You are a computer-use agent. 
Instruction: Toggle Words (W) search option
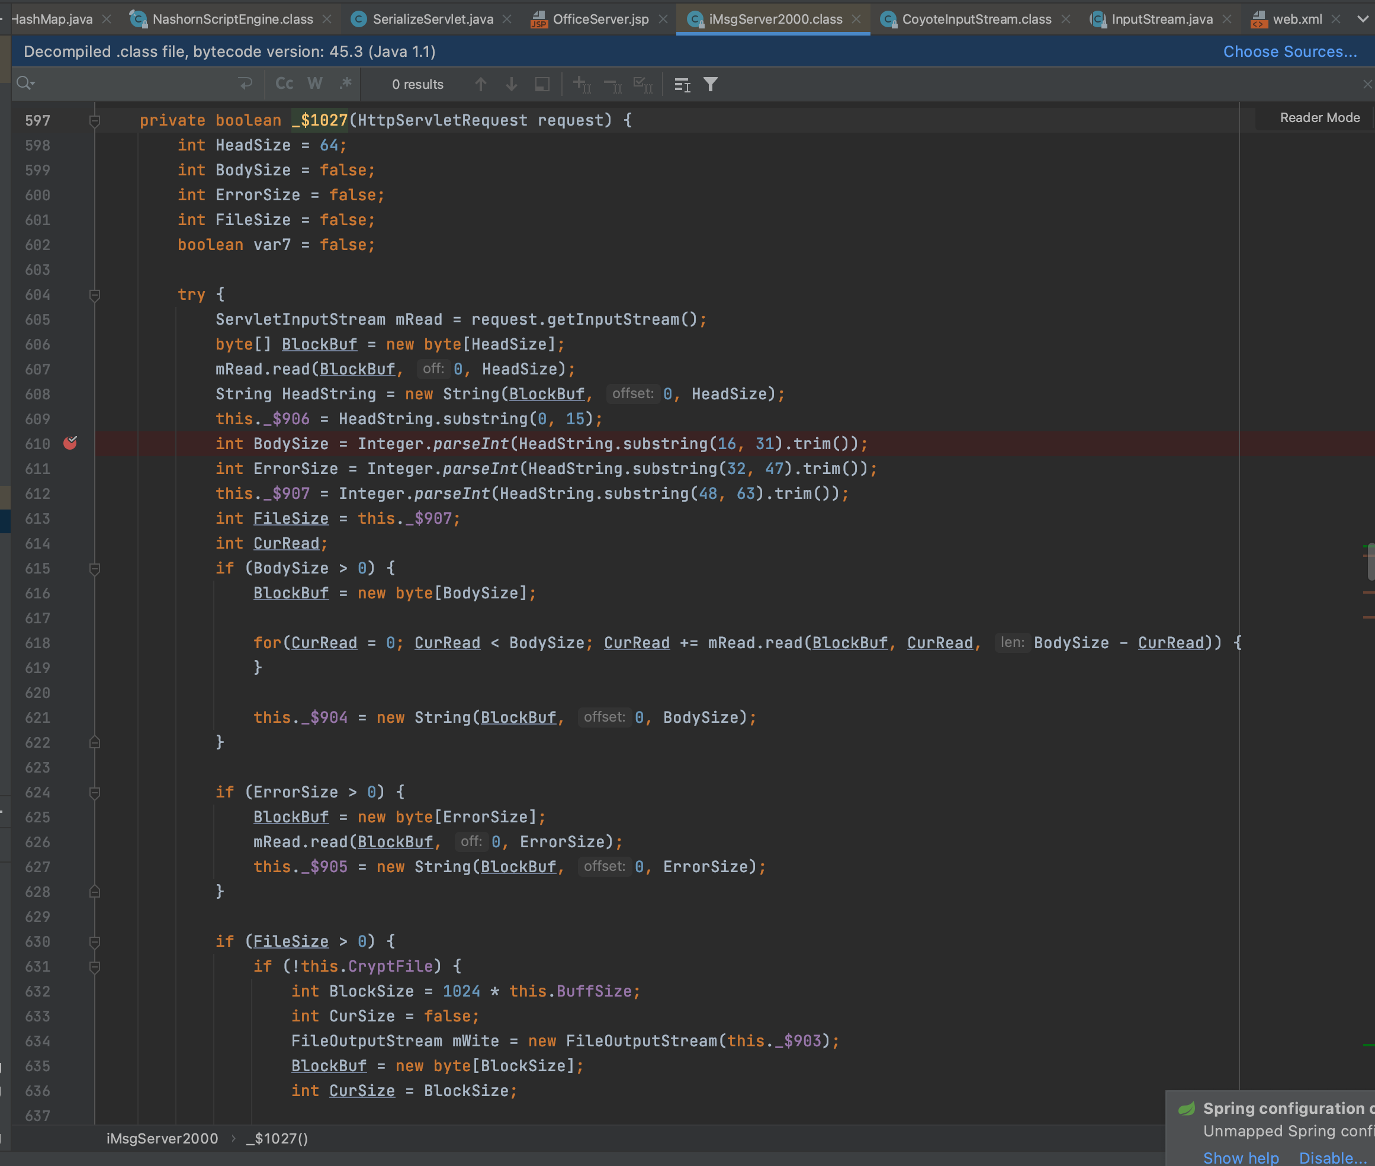tap(315, 84)
